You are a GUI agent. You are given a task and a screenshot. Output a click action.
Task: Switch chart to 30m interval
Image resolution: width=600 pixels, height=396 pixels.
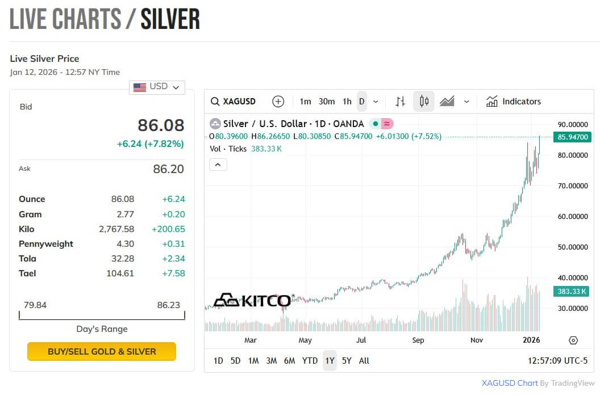[x=327, y=102]
